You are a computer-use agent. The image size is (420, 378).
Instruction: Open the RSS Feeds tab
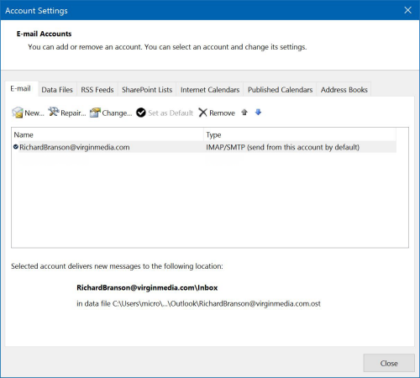(x=97, y=90)
